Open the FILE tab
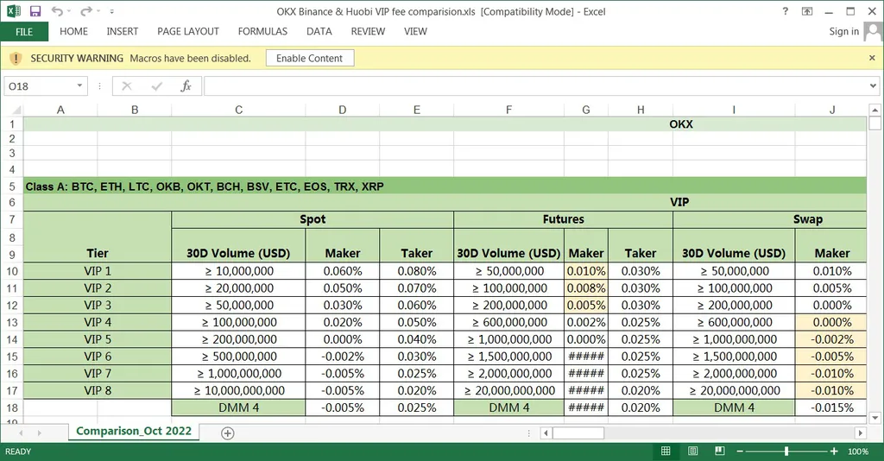Image resolution: width=884 pixels, height=461 pixels. [24, 32]
